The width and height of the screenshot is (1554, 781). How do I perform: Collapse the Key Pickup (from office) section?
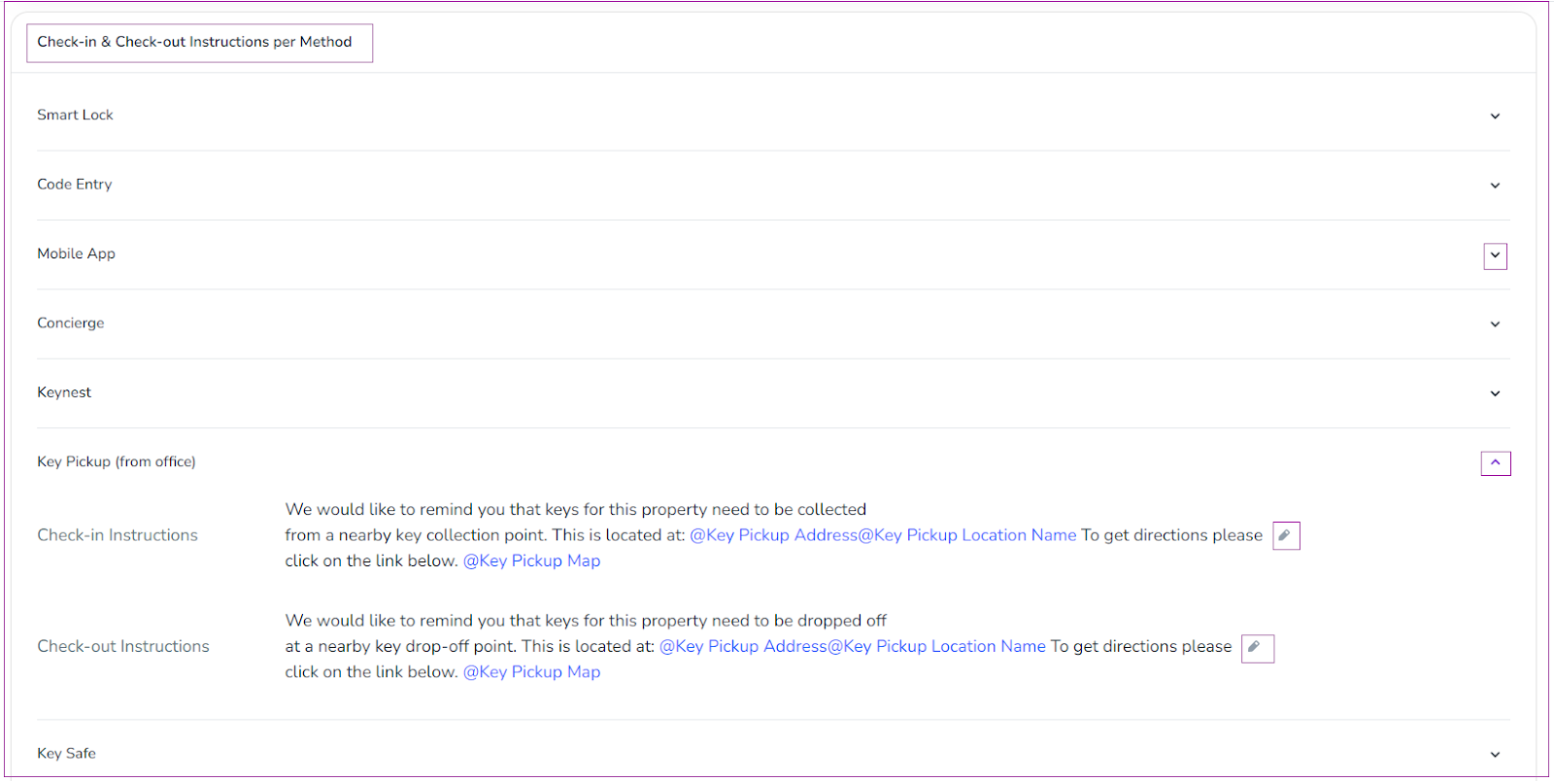[x=1495, y=463]
